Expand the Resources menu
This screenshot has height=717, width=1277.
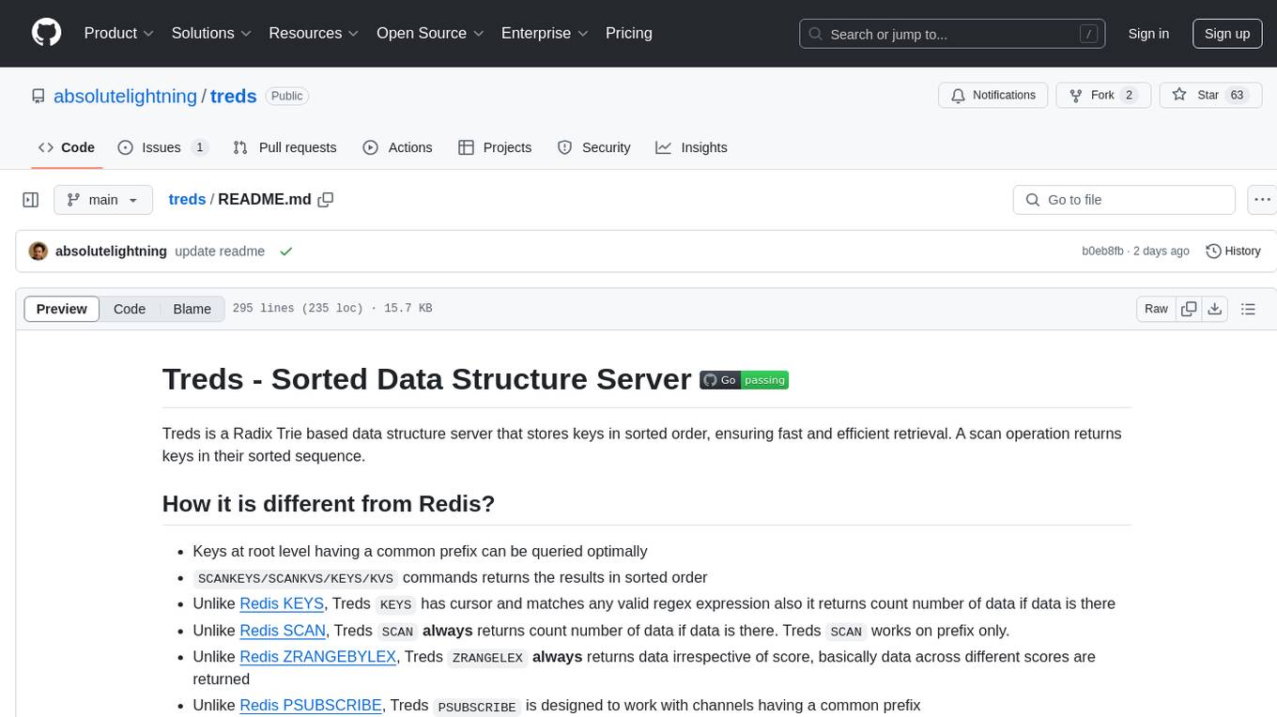point(314,33)
